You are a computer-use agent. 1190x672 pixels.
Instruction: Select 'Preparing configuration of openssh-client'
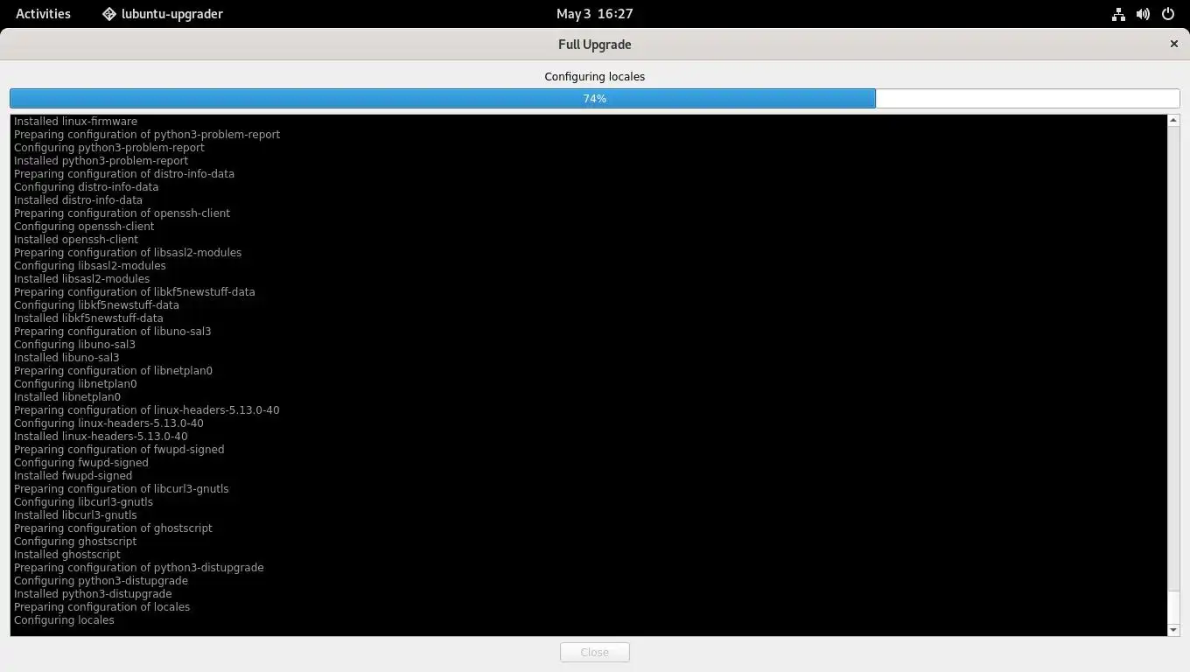click(122, 213)
